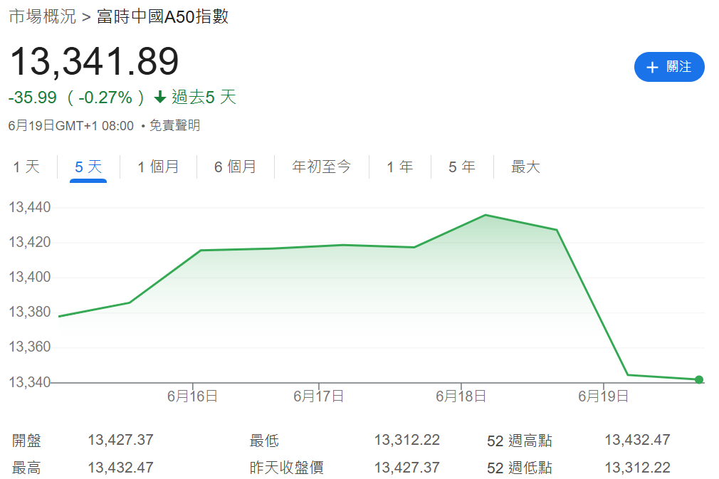Select the 最大 range tab

525,167
